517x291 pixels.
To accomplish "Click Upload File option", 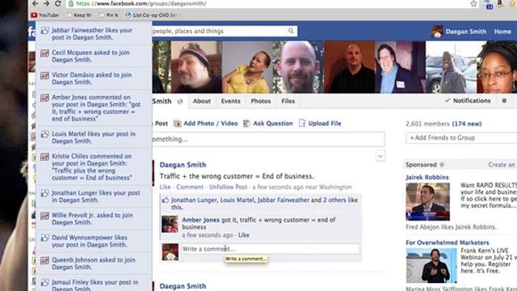I will click(320, 124).
